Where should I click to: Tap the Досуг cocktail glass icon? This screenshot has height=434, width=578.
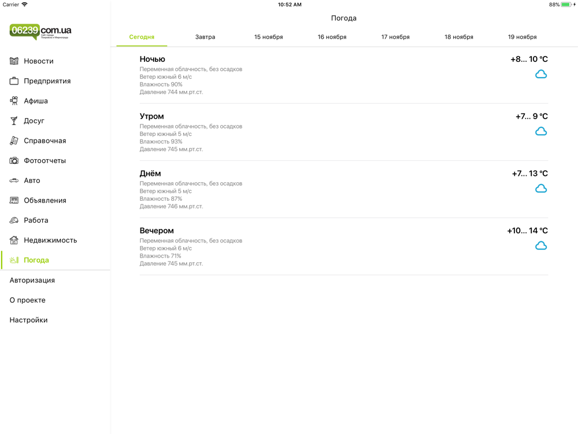tap(14, 121)
